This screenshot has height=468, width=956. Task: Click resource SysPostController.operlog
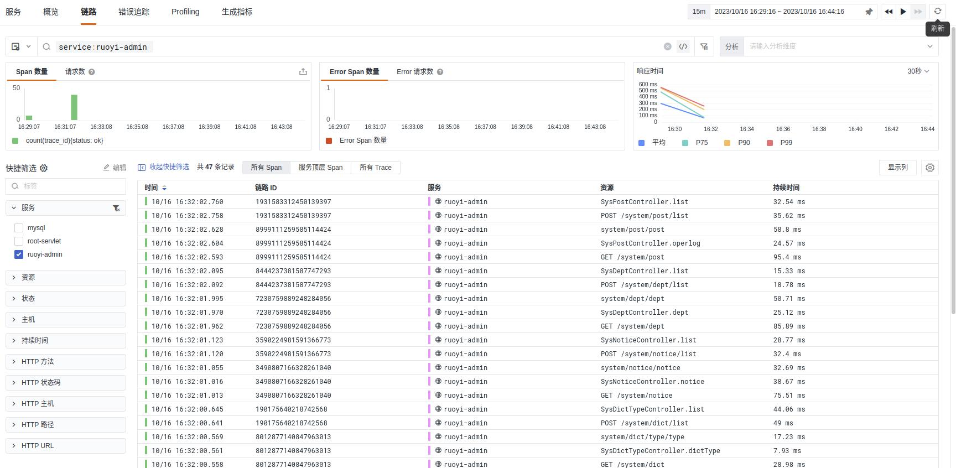pos(650,243)
